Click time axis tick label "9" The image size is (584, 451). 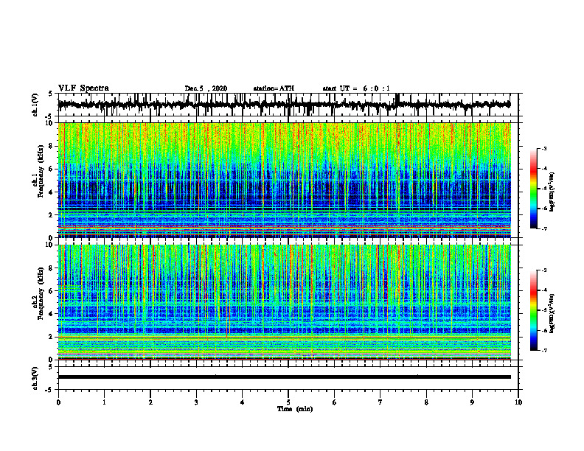(x=472, y=402)
